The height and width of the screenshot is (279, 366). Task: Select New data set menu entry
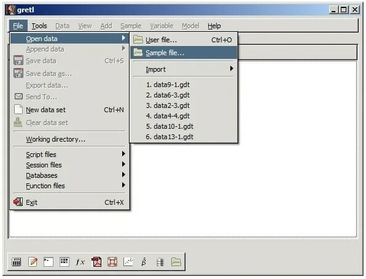coord(69,110)
